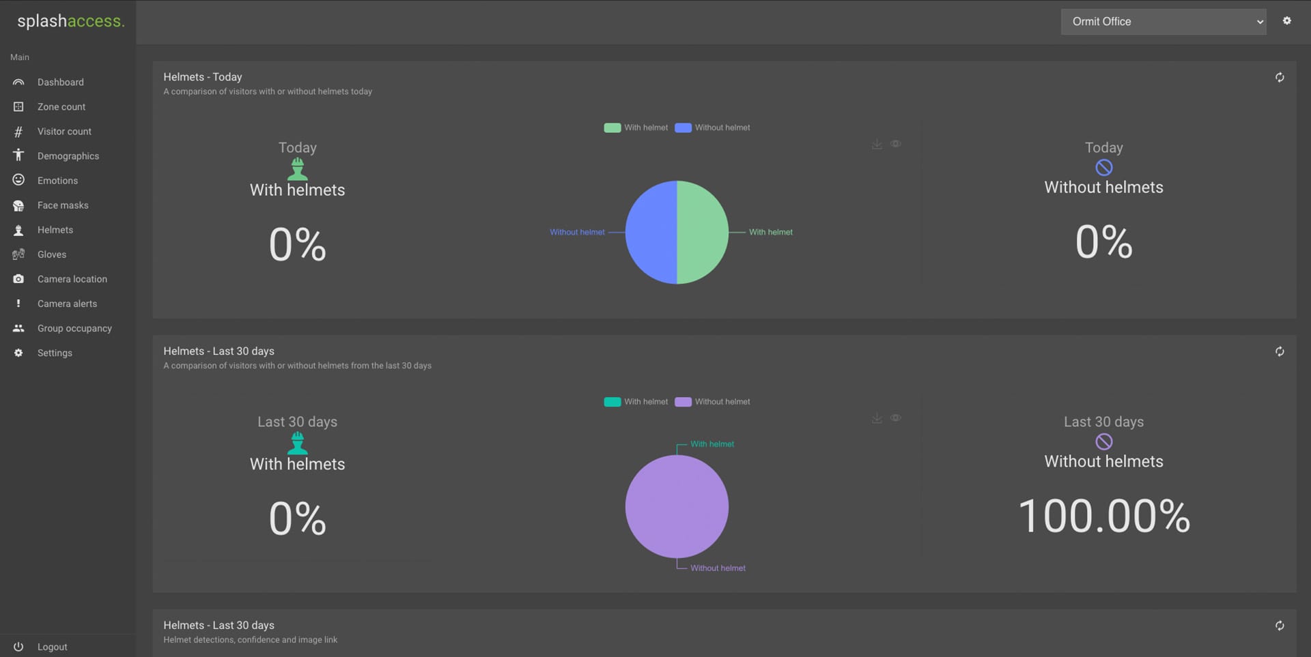Open the Gloves sidebar label
This screenshot has width=1311, height=657.
tap(52, 254)
